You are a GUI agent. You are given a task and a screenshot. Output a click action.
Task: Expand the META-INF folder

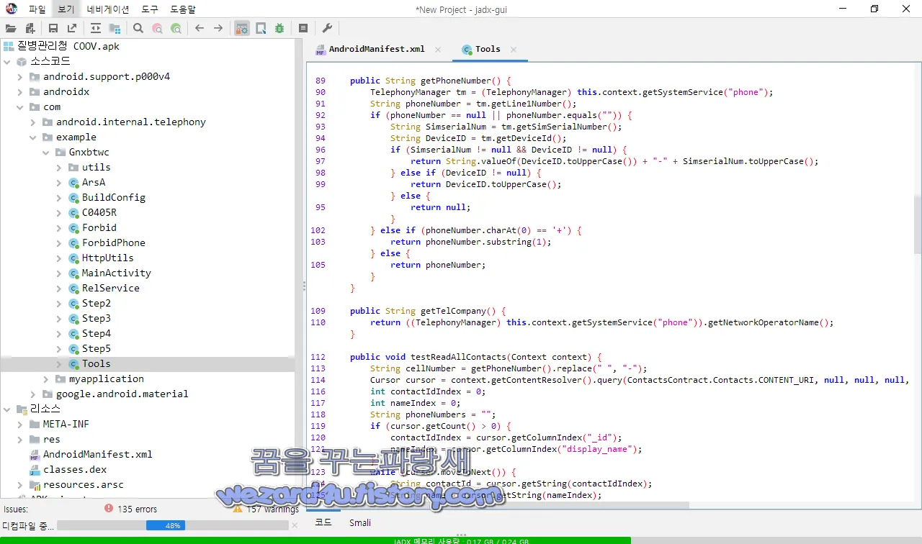pyautogui.click(x=20, y=424)
